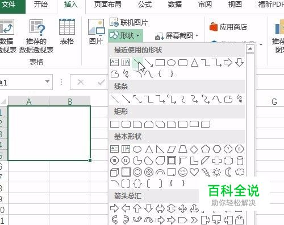Pick the rectangle in recently used shapes
Screen dimensions: 284x225
point(160,63)
